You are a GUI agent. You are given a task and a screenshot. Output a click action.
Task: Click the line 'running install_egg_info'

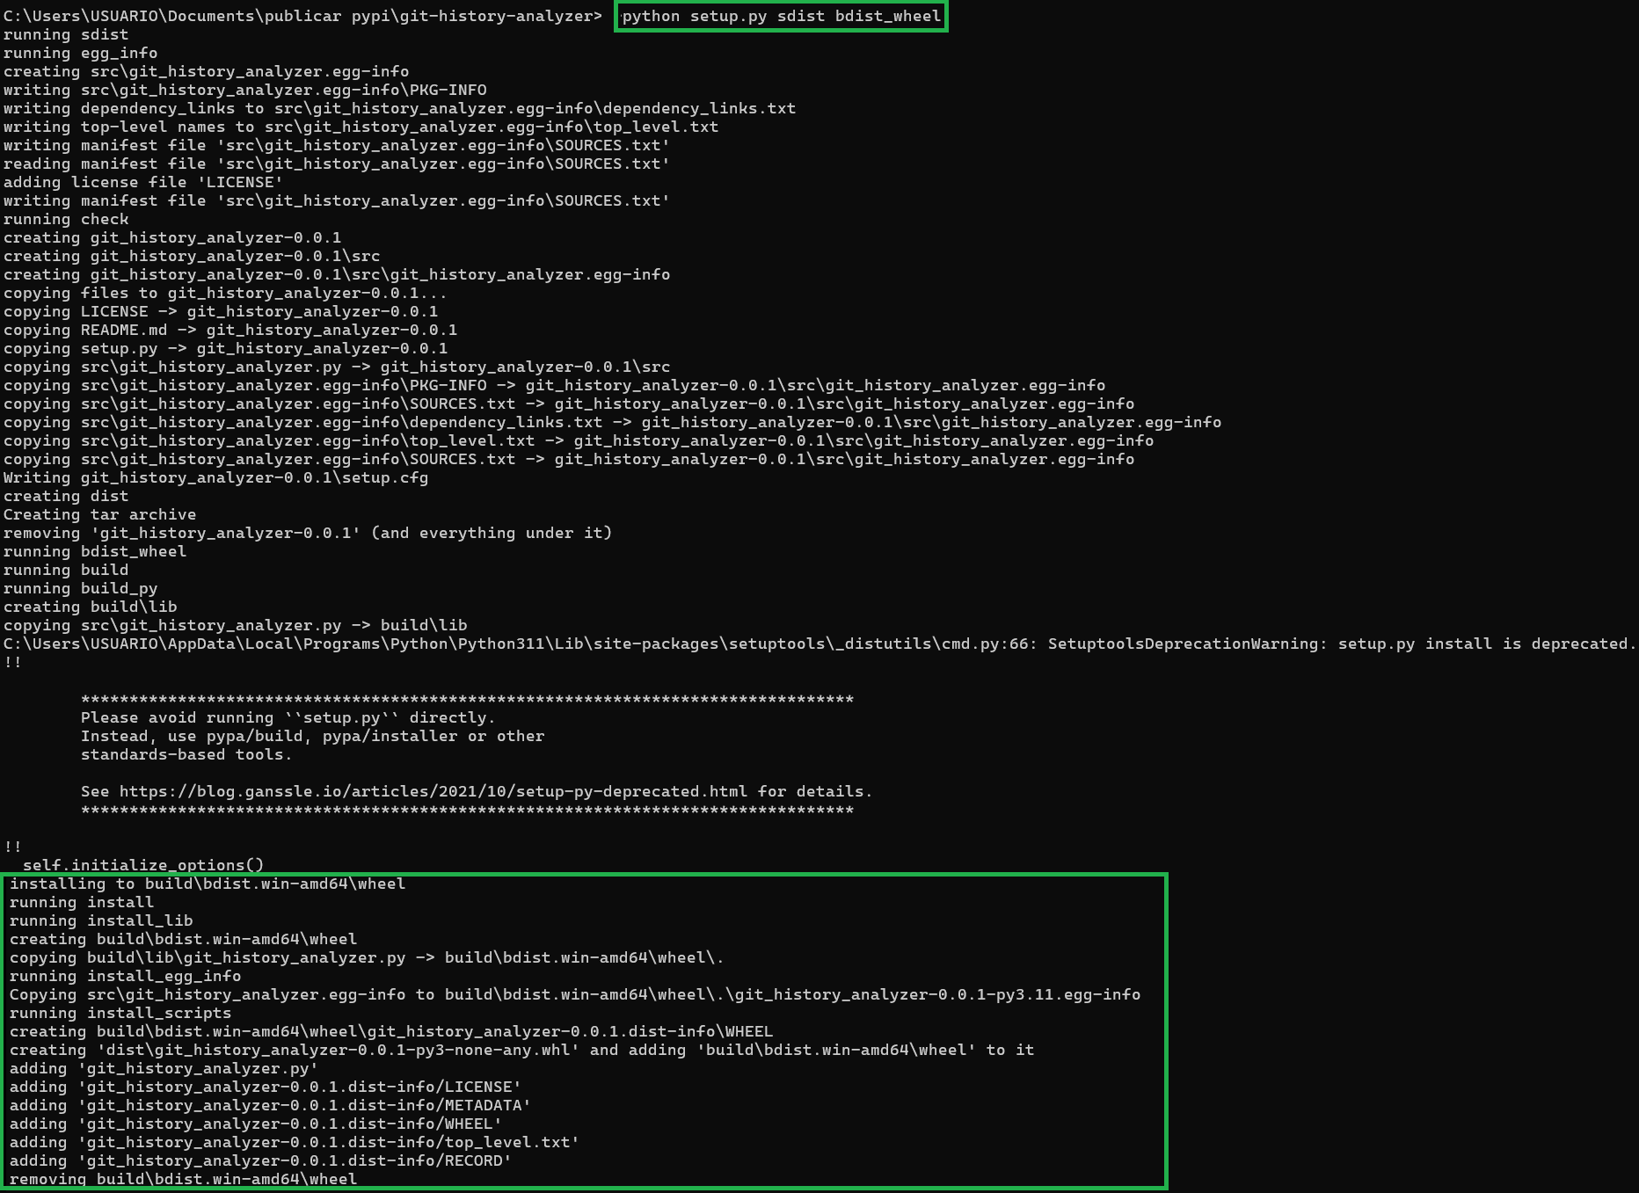click(126, 976)
